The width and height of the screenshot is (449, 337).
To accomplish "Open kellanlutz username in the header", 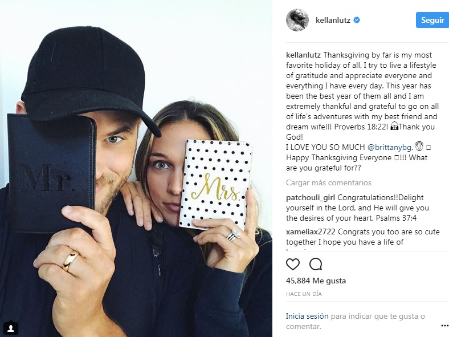I will (333, 21).
